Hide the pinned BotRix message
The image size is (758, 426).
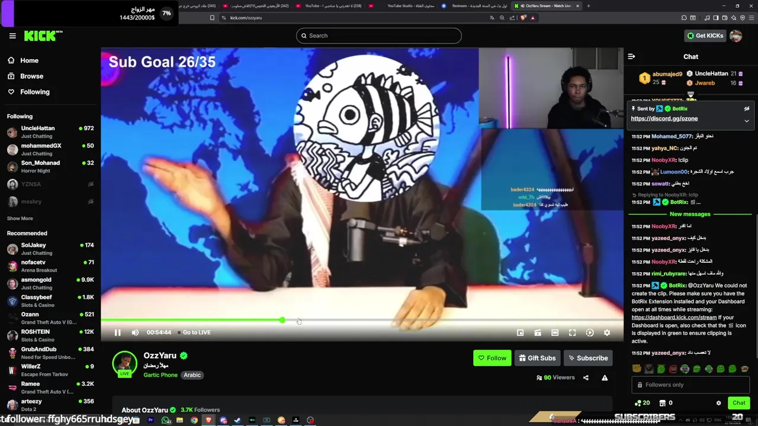747,109
